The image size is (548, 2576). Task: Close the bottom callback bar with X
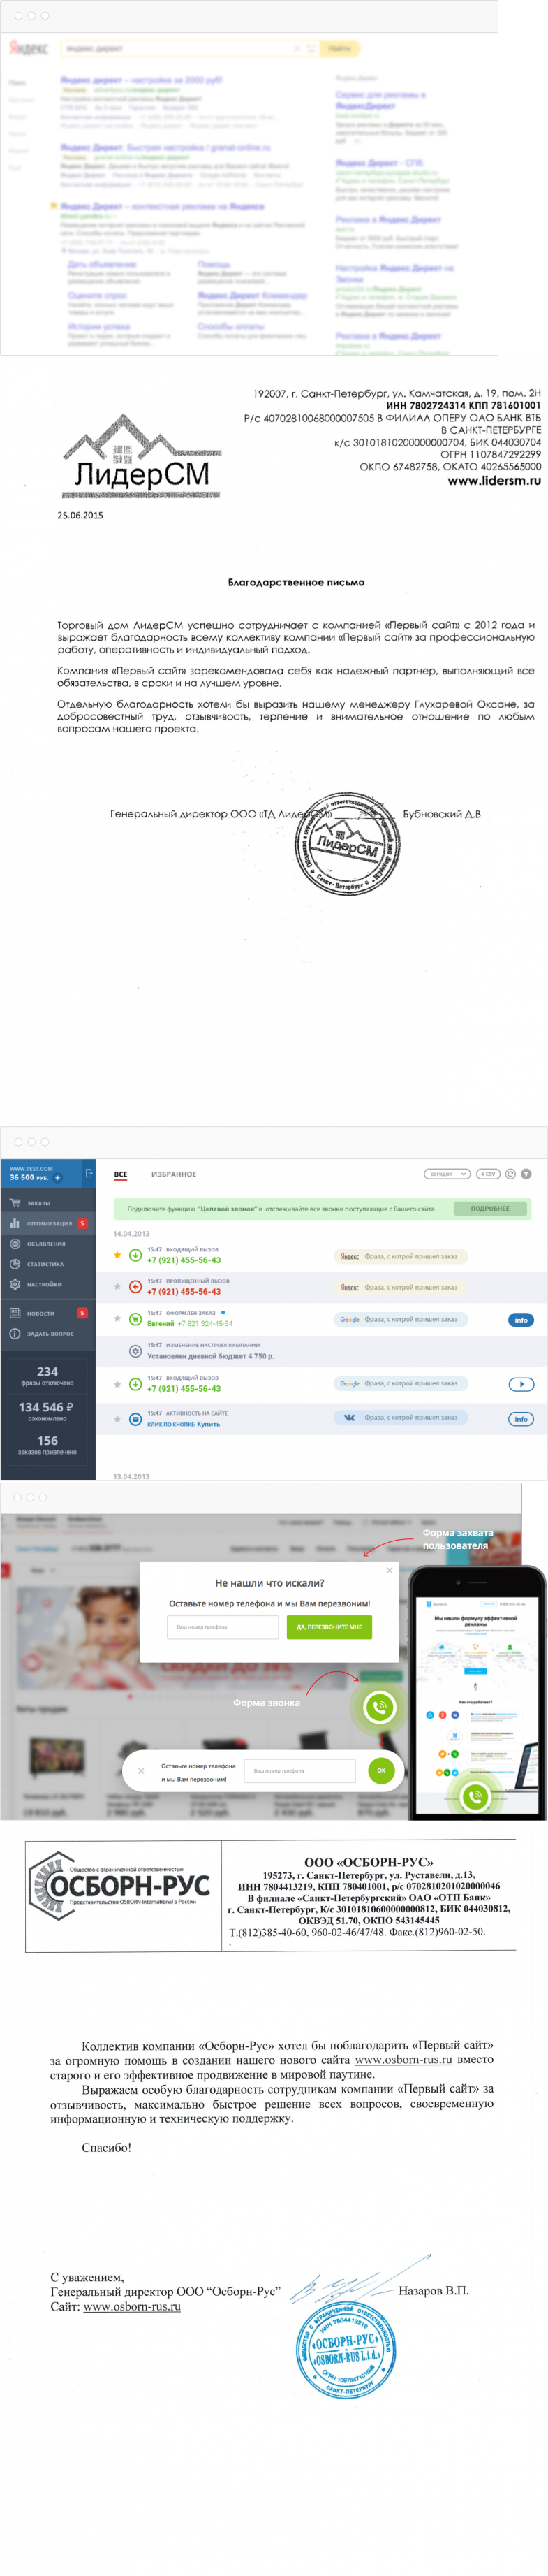pyautogui.click(x=141, y=1770)
